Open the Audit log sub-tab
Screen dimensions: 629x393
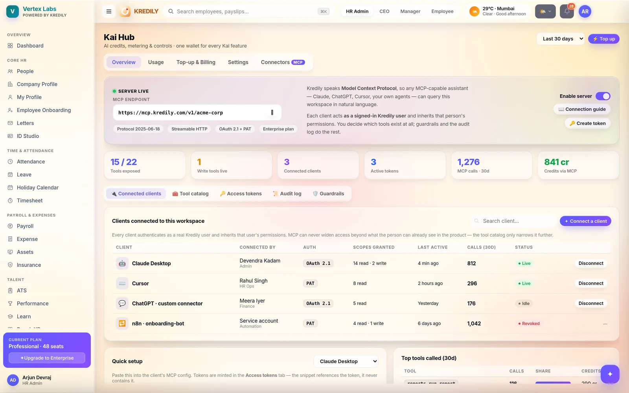coord(287,193)
